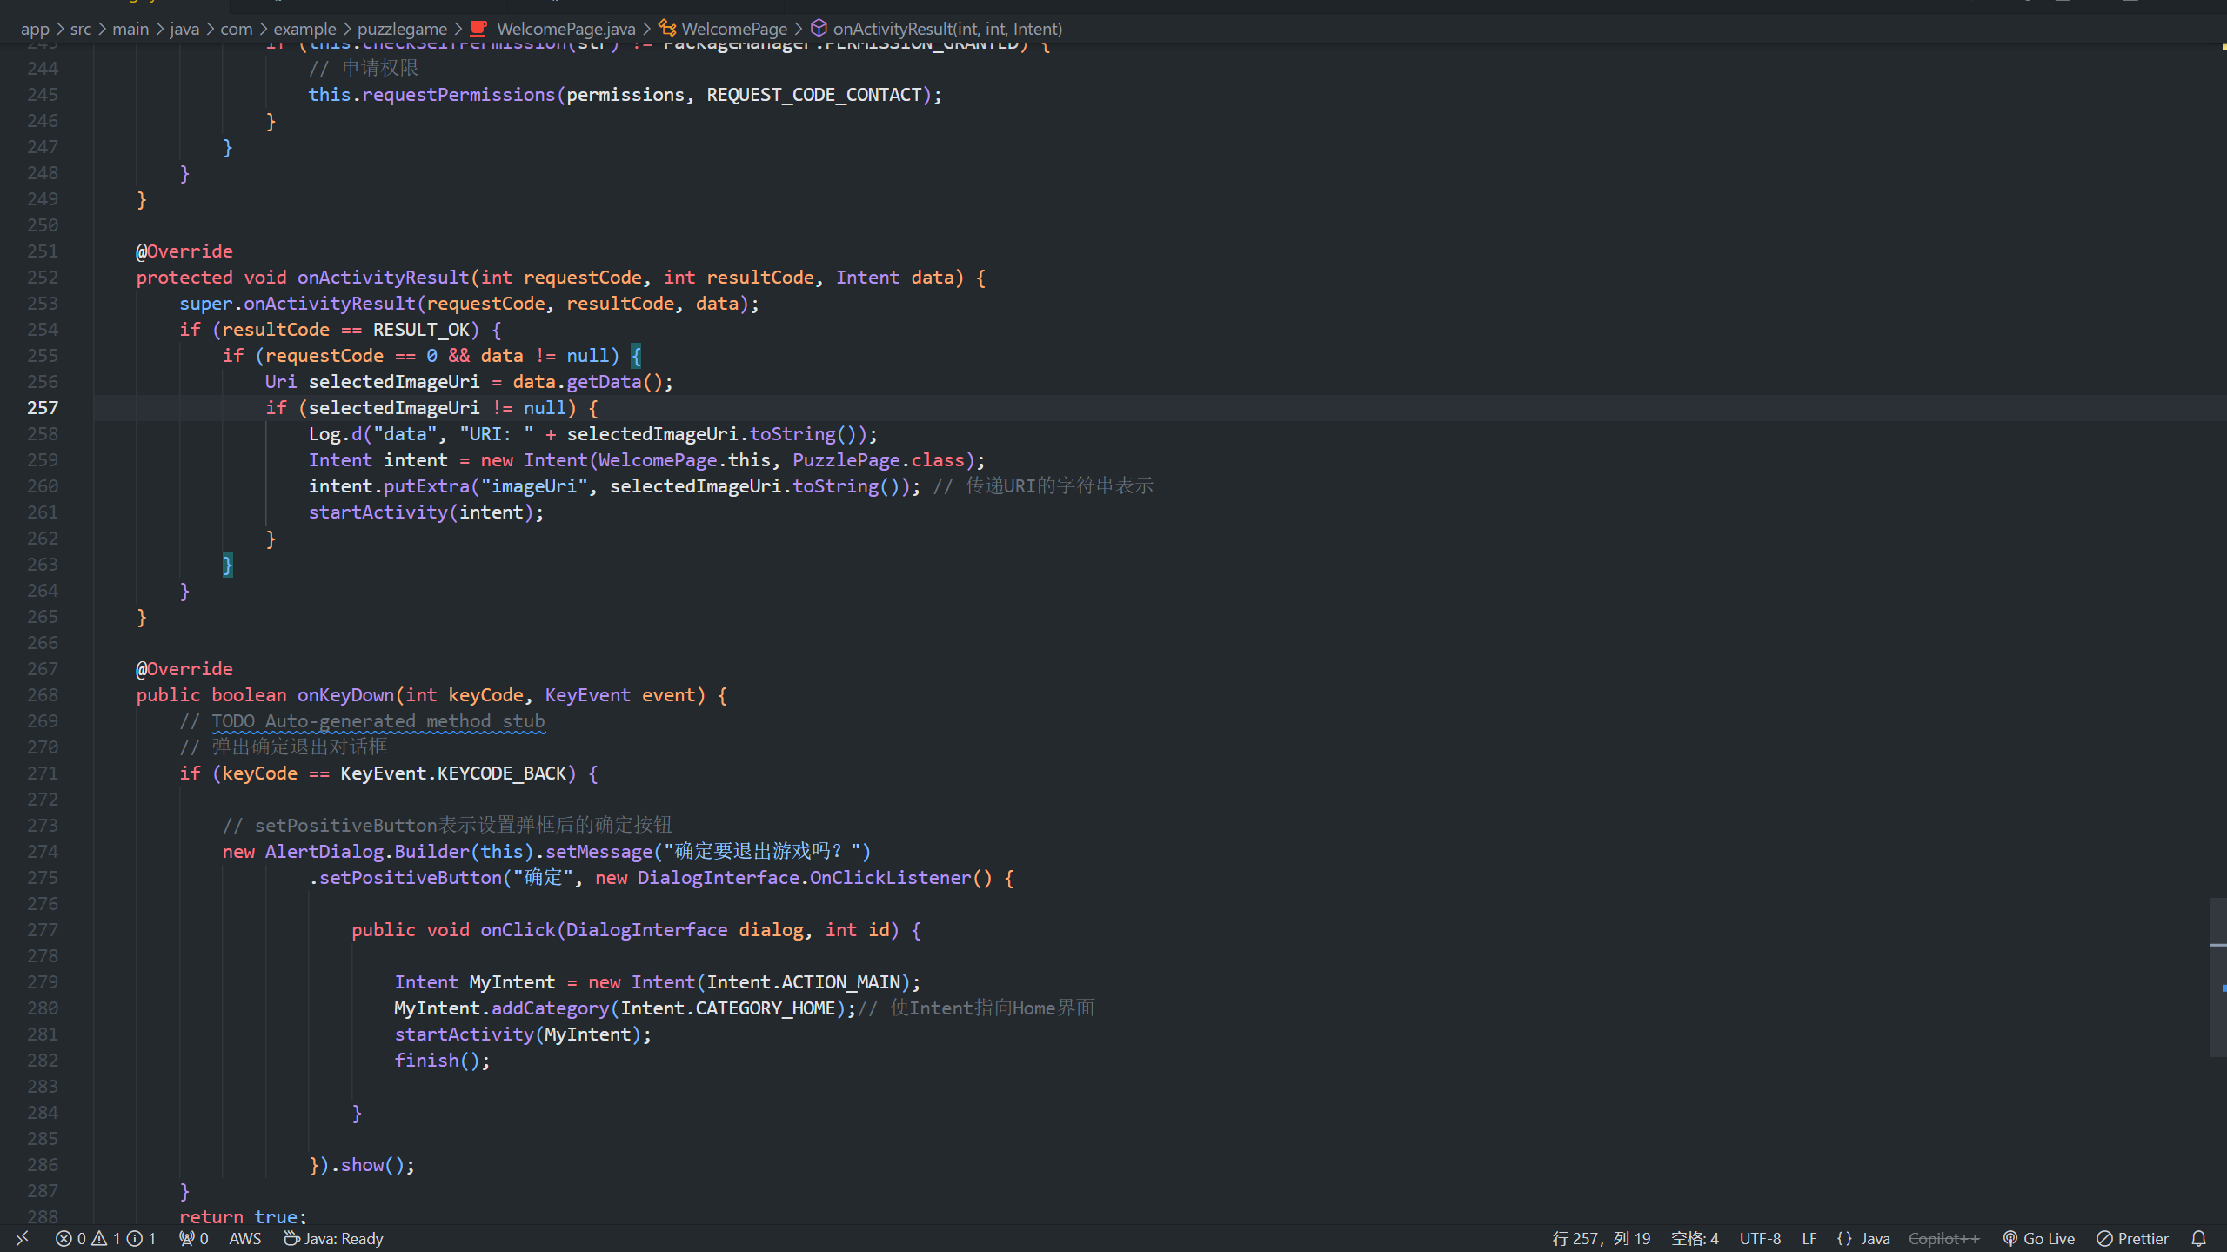Click AWS in the status bar

[x=244, y=1238]
